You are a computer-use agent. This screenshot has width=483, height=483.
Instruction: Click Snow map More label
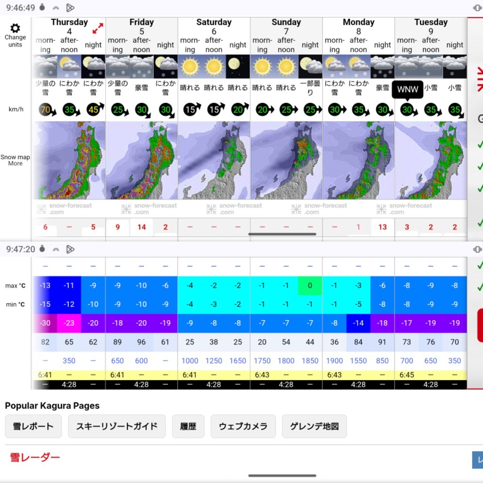pyautogui.click(x=15, y=160)
